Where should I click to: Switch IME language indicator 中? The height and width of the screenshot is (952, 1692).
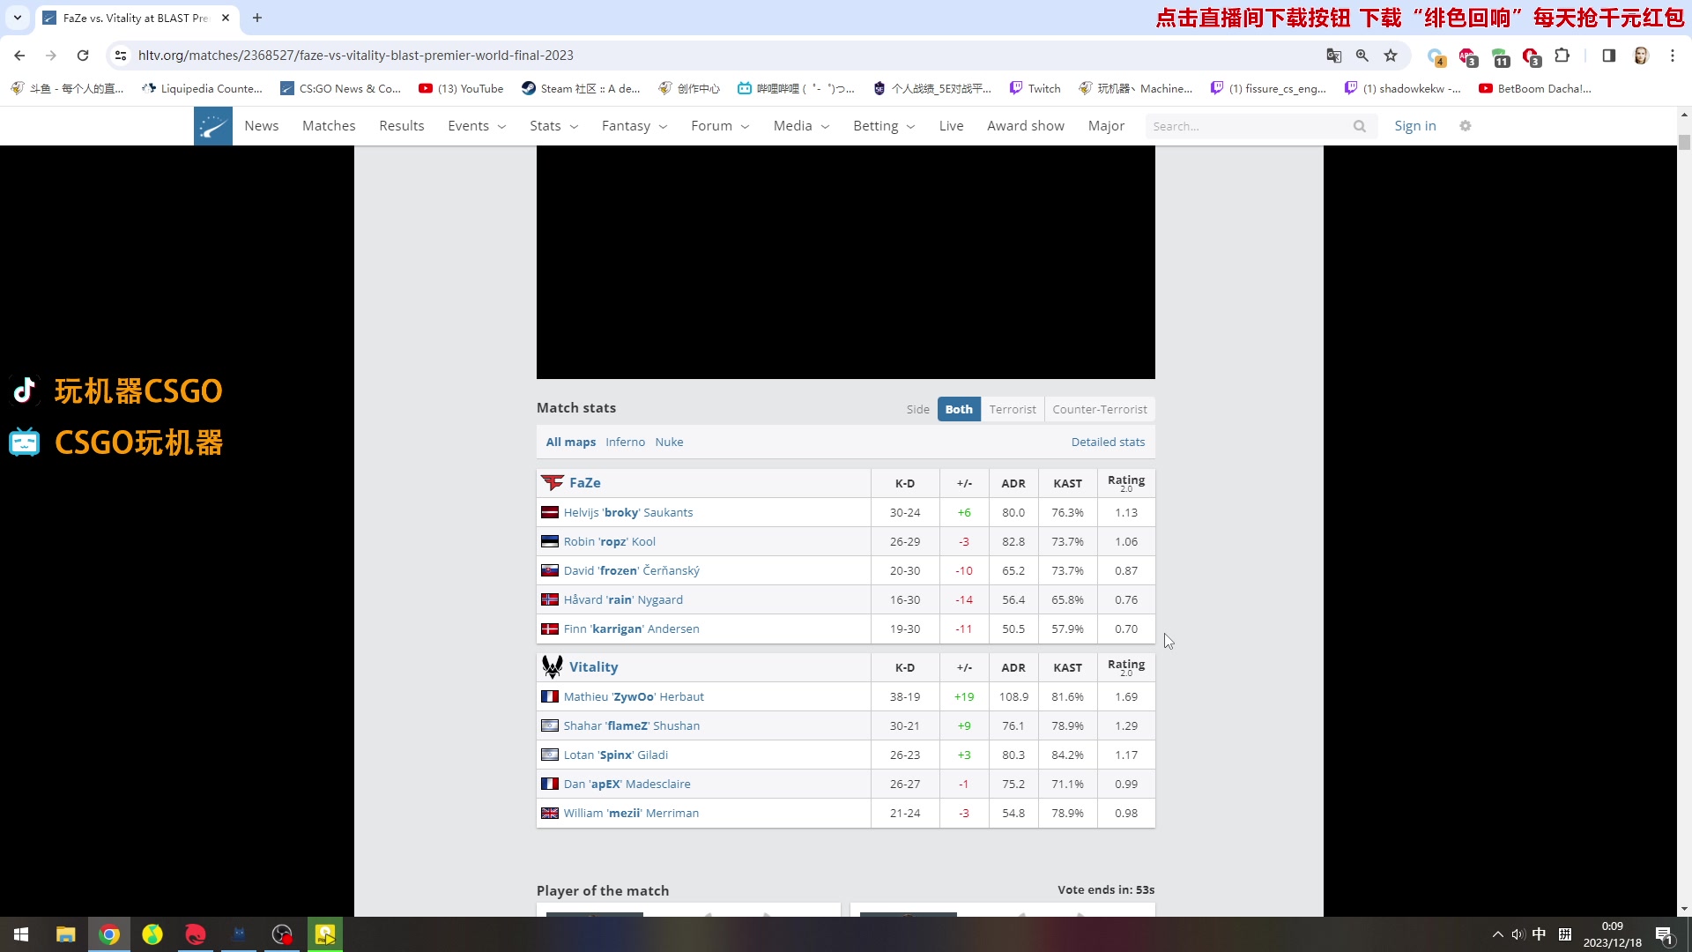pos(1539,934)
